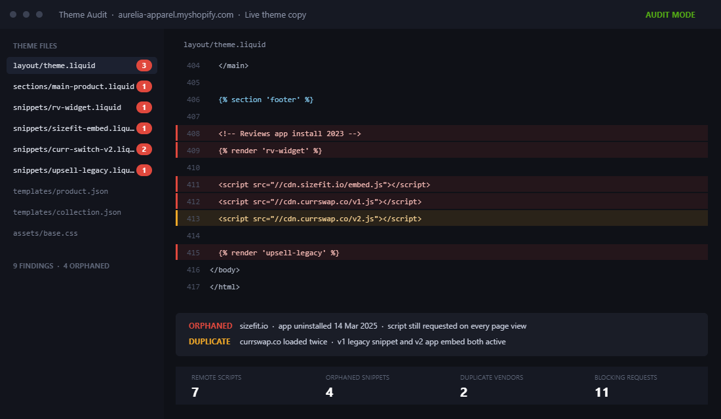Click the findings badge on main-product.liquid
The width and height of the screenshot is (721, 419).
click(x=144, y=86)
